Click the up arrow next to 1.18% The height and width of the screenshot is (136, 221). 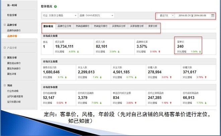171,103
